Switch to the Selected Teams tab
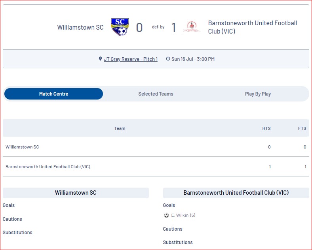 click(x=156, y=94)
